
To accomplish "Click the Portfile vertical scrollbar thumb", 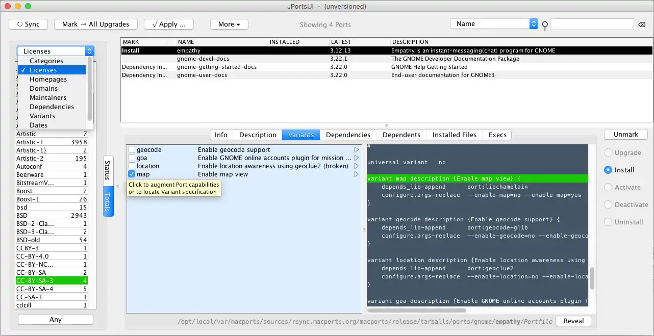I will [x=592, y=277].
